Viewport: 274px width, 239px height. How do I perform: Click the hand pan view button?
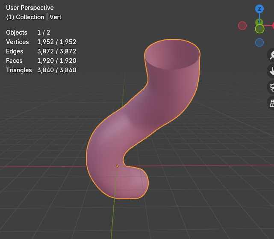click(271, 71)
